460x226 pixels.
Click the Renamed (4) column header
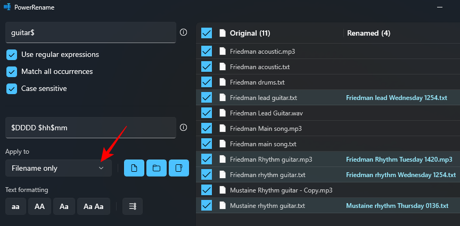368,33
